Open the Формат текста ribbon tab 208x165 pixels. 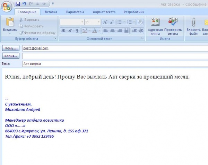pyautogui.click(x=104, y=12)
